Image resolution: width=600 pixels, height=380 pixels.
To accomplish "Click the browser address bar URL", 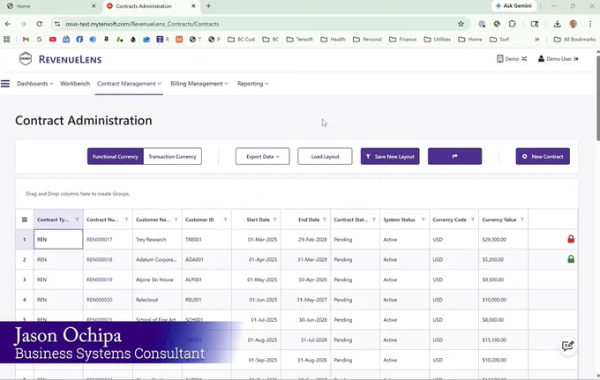I will tap(142, 24).
